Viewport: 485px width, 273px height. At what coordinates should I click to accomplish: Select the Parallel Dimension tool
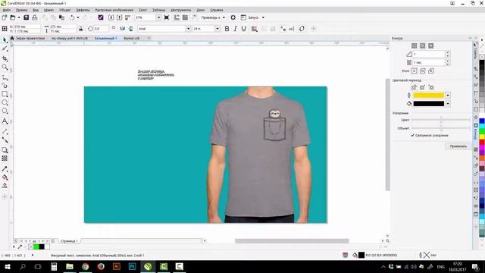tap(5, 131)
